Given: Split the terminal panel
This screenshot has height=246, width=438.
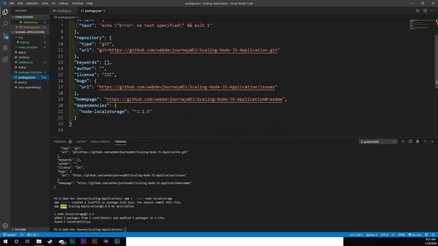Looking at the screenshot, I should [x=411, y=141].
